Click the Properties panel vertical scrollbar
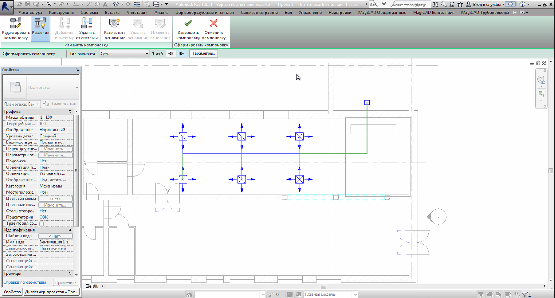 tap(76, 171)
